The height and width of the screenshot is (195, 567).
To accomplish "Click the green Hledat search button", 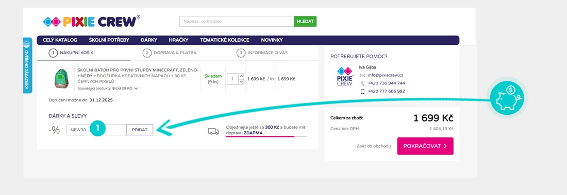I will [305, 21].
